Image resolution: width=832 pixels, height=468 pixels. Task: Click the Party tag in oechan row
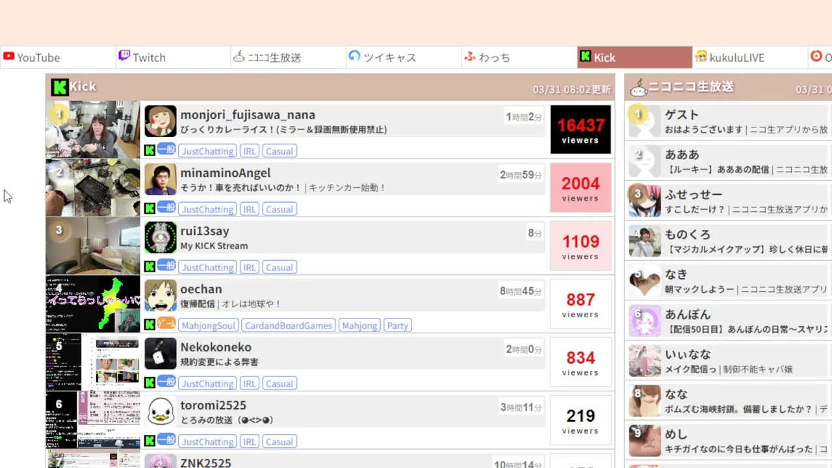pos(397,325)
